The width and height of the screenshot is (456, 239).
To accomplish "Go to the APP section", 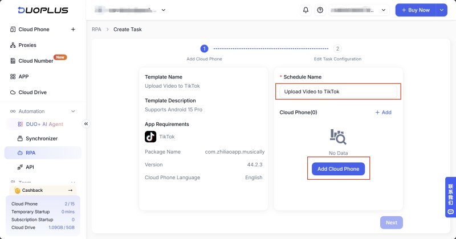I will (x=23, y=76).
